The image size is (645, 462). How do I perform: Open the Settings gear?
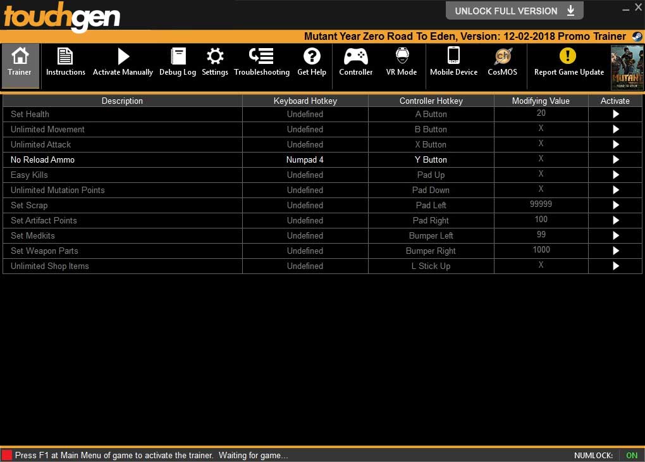tap(215, 57)
